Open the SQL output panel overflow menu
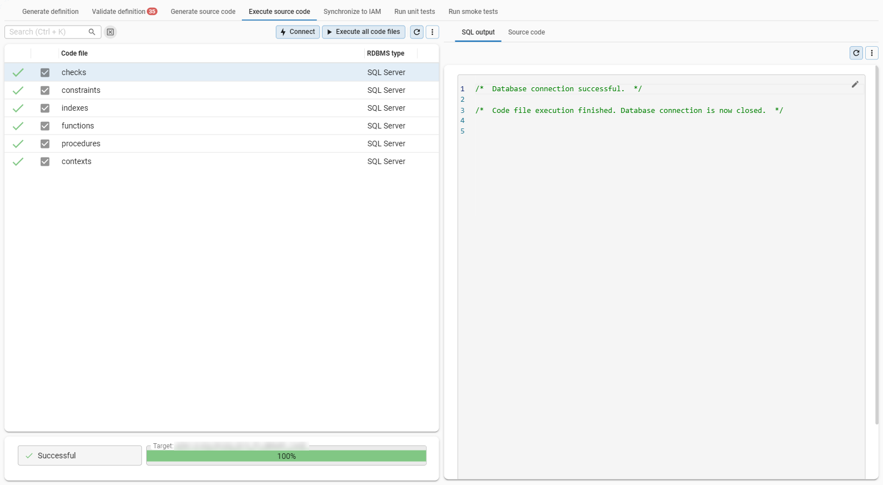The height and width of the screenshot is (485, 883). [872, 53]
